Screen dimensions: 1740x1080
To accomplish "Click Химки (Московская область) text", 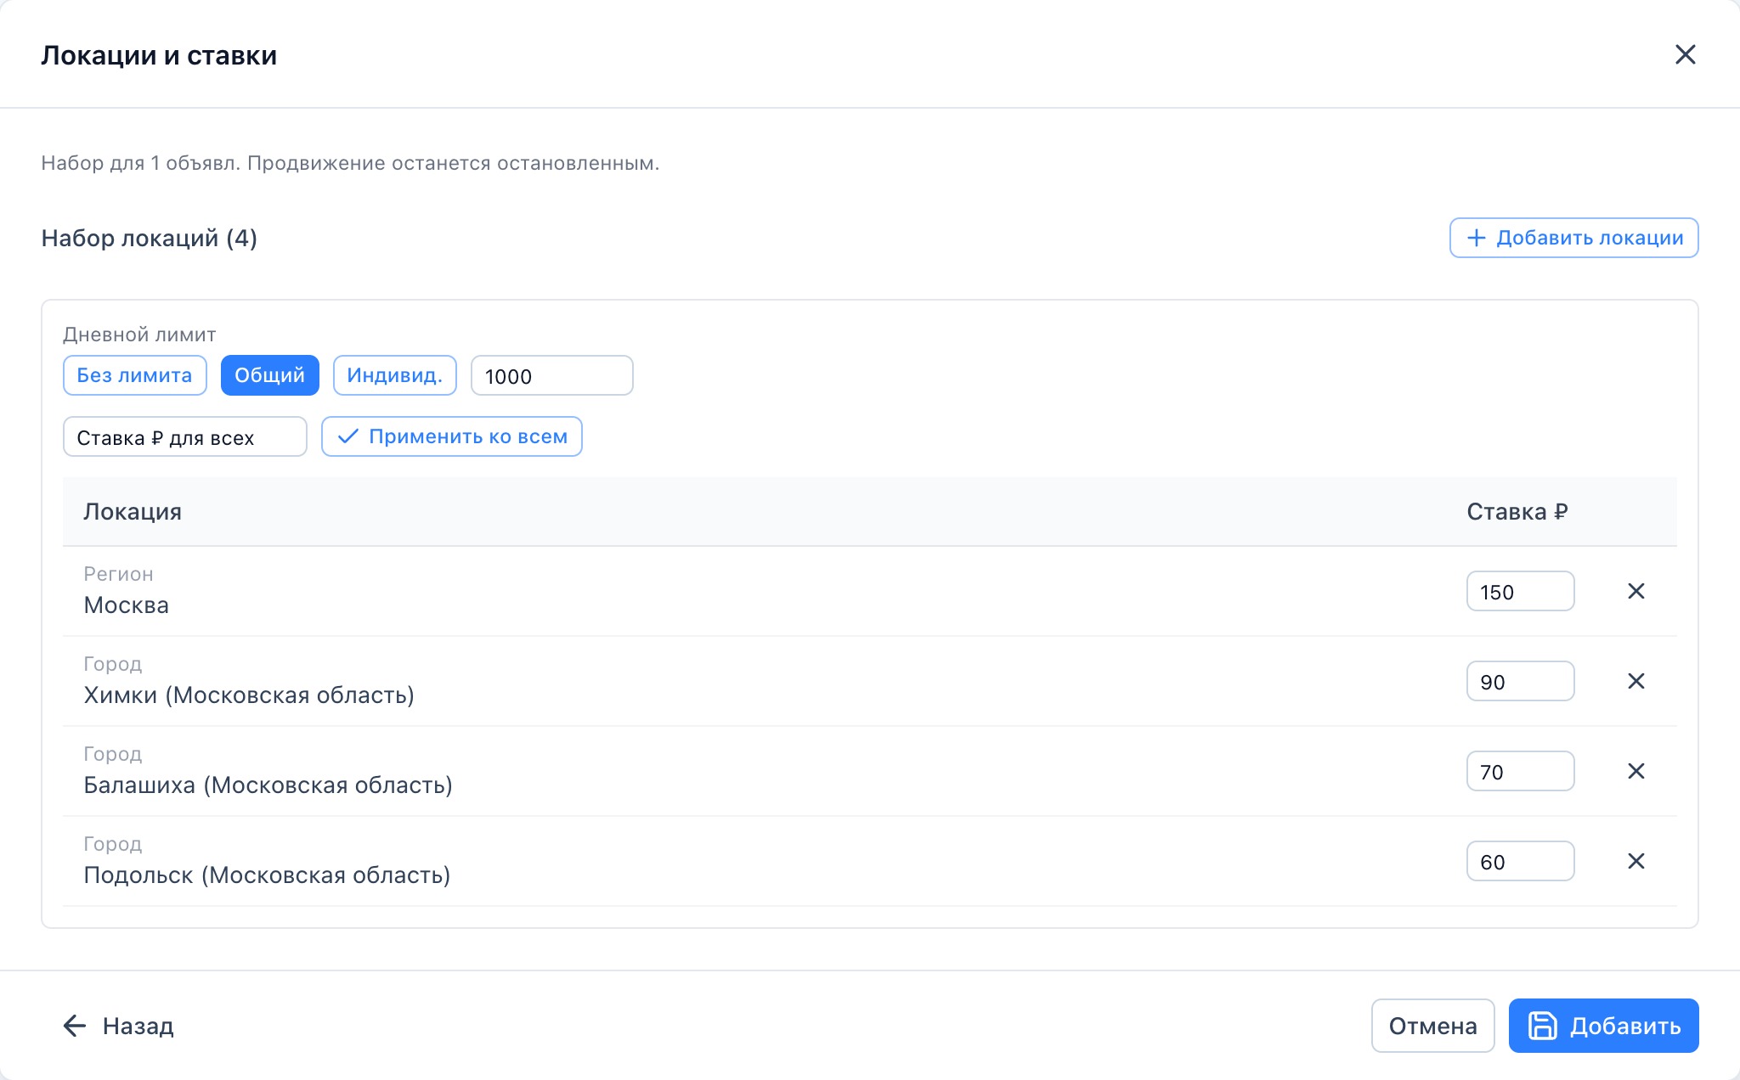I will click(249, 695).
